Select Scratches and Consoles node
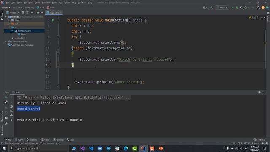The image size is (270, 152). [x=21, y=45]
